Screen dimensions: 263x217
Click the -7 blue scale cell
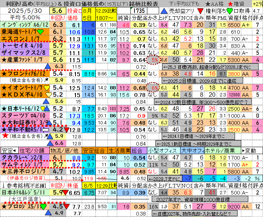[x=188, y=178]
